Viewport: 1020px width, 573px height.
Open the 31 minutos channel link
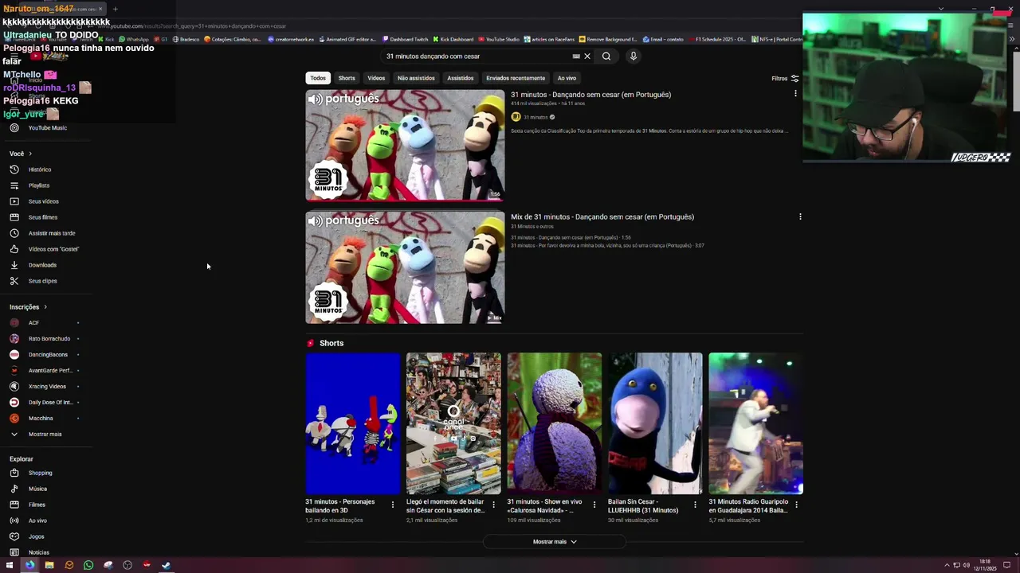click(x=535, y=117)
